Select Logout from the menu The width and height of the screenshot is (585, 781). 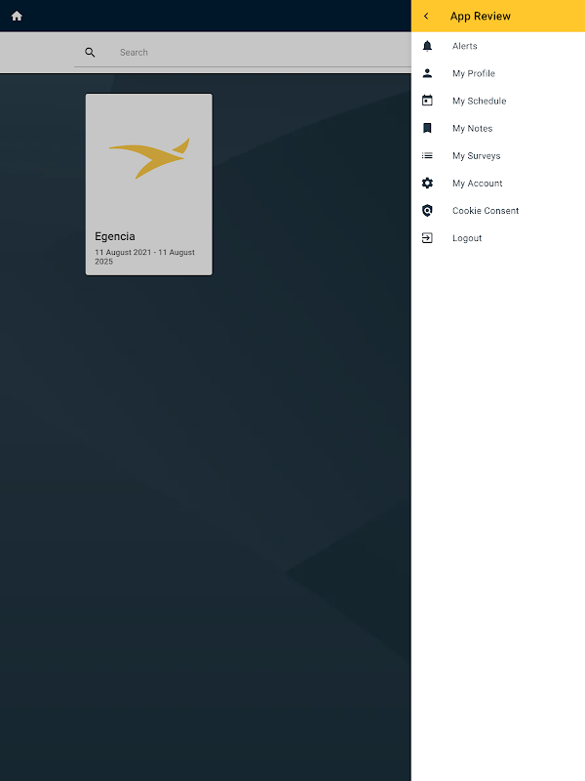pyautogui.click(x=498, y=237)
